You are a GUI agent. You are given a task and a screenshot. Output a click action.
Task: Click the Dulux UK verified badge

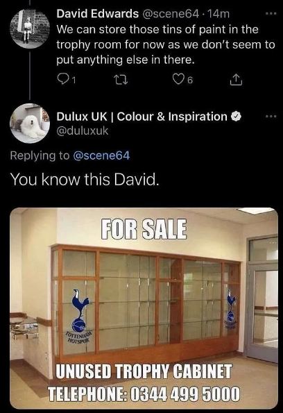click(236, 116)
